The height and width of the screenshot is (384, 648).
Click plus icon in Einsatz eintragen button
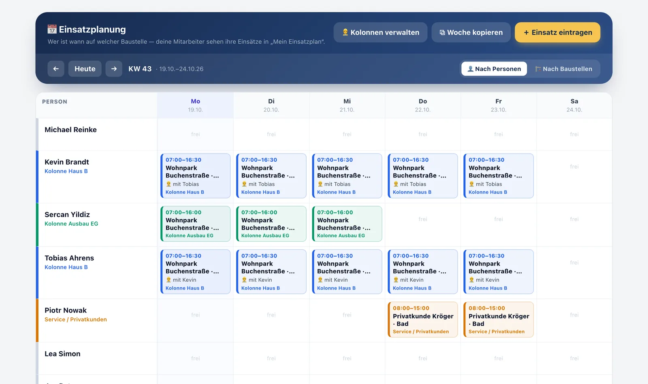pyautogui.click(x=526, y=32)
